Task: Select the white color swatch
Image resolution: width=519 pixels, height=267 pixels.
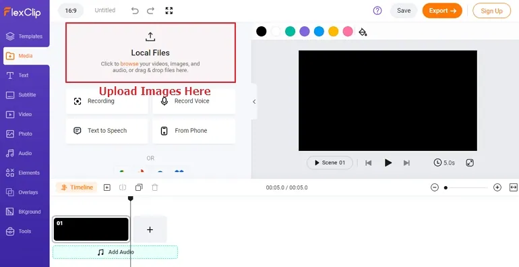Action: (276, 32)
